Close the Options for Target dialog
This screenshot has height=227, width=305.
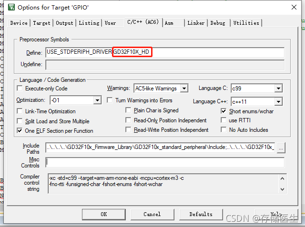[x=294, y=7]
